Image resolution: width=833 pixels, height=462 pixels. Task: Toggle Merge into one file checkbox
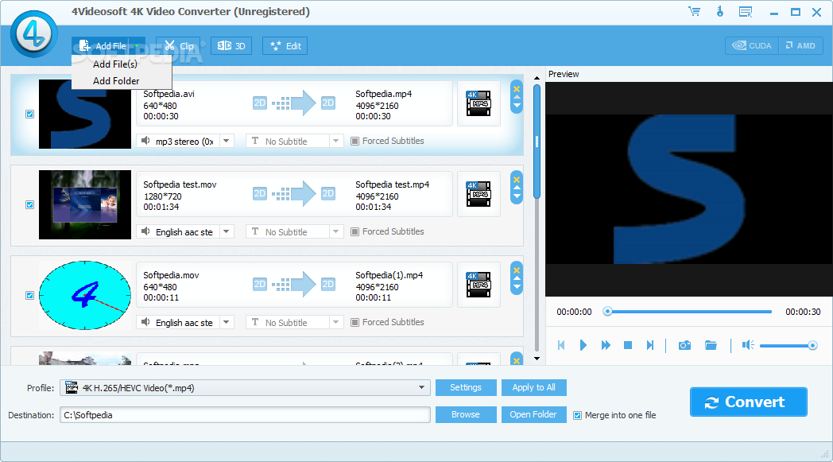[x=578, y=415]
